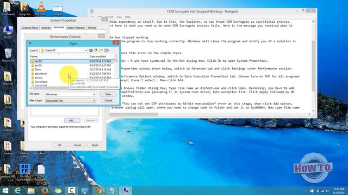The width and height of the screenshot is (348, 195).
Task: Open the Windows Start button
Action: 5,191
